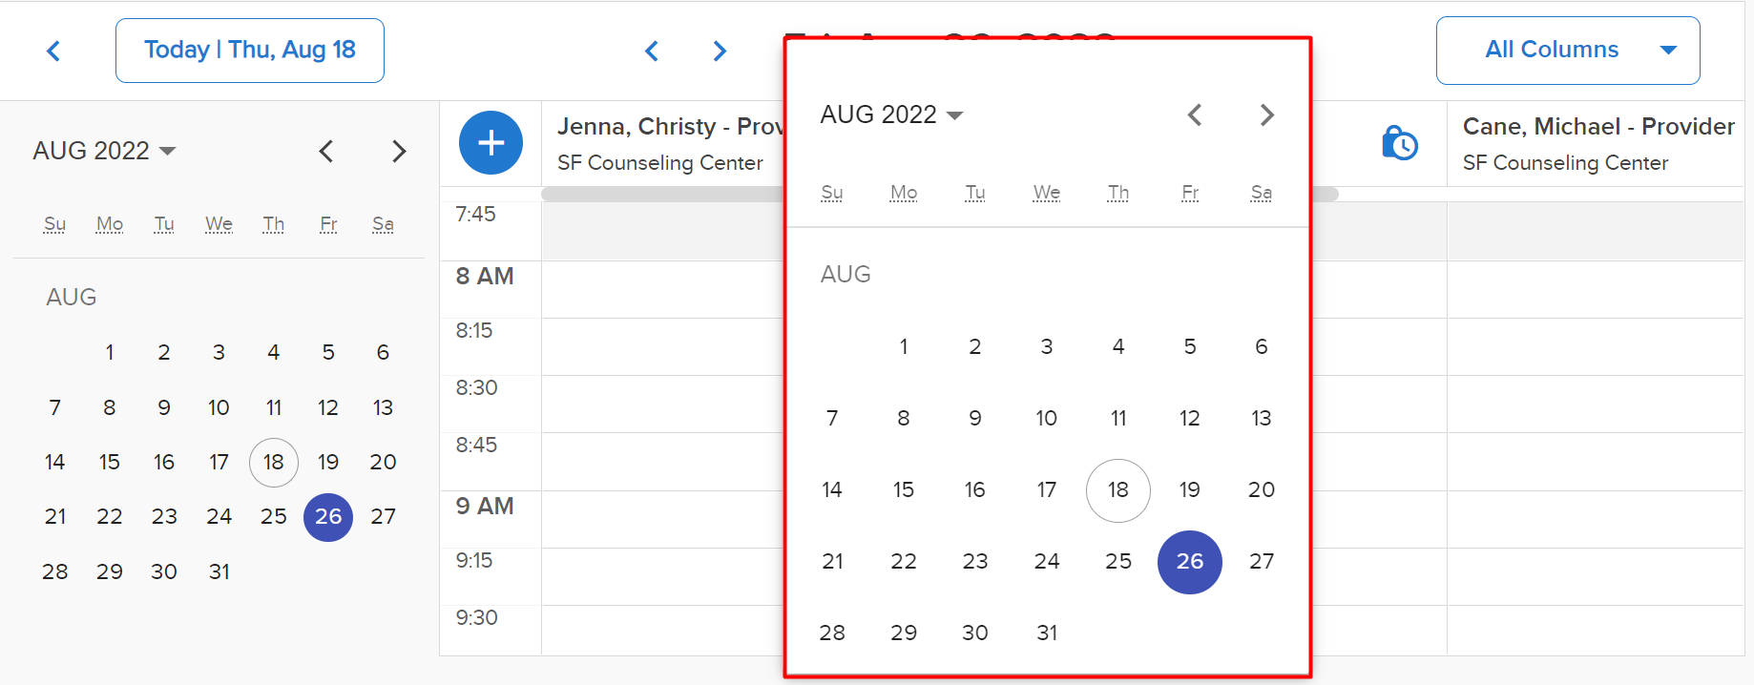
Task: Click the horizontal scrollbar below provider headers
Action: coord(663,194)
